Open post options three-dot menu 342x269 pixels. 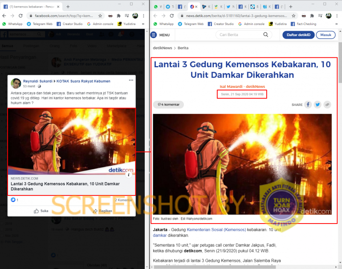click(x=131, y=80)
